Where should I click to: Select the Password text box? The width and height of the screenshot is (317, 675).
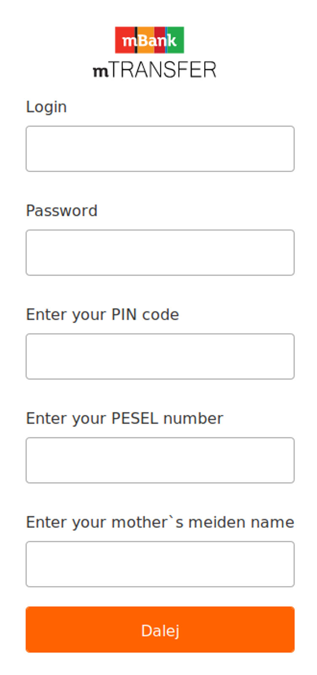tap(160, 253)
